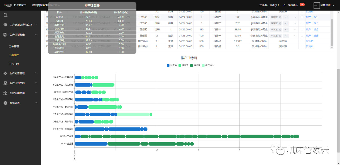The height and width of the screenshot is (165, 340).
Task: Remove 李喜莲 tag in the 1.80 row
Action: [280, 17]
